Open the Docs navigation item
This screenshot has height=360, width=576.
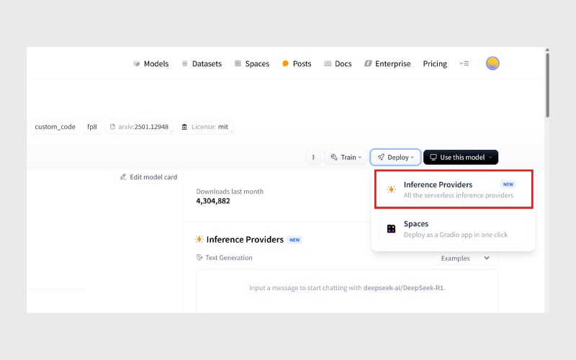(338, 63)
